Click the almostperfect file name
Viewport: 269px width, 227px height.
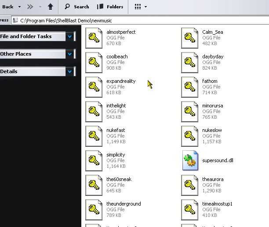(x=121, y=32)
